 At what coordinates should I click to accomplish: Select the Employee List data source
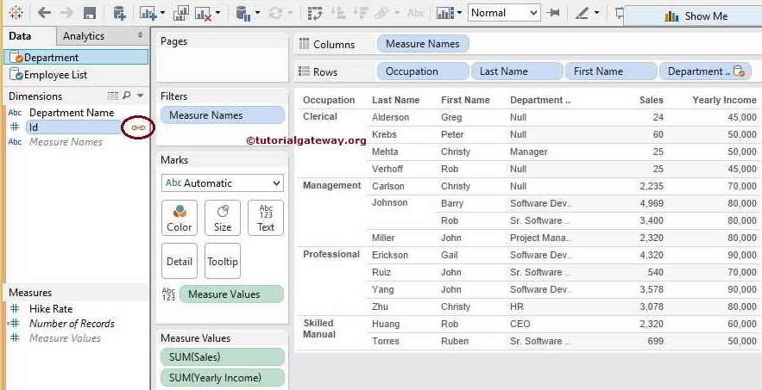76,75
